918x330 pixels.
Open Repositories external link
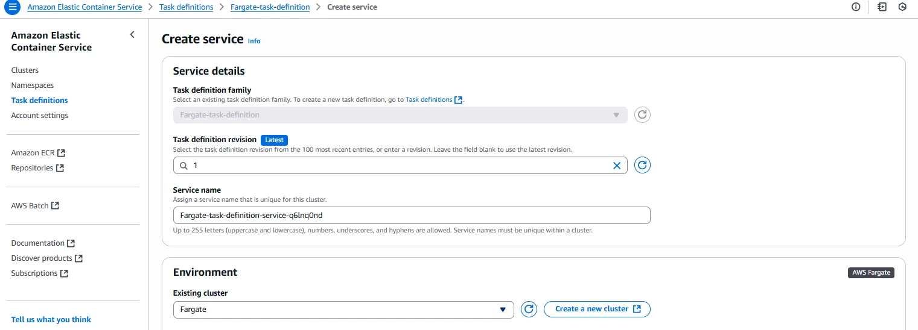(x=37, y=168)
